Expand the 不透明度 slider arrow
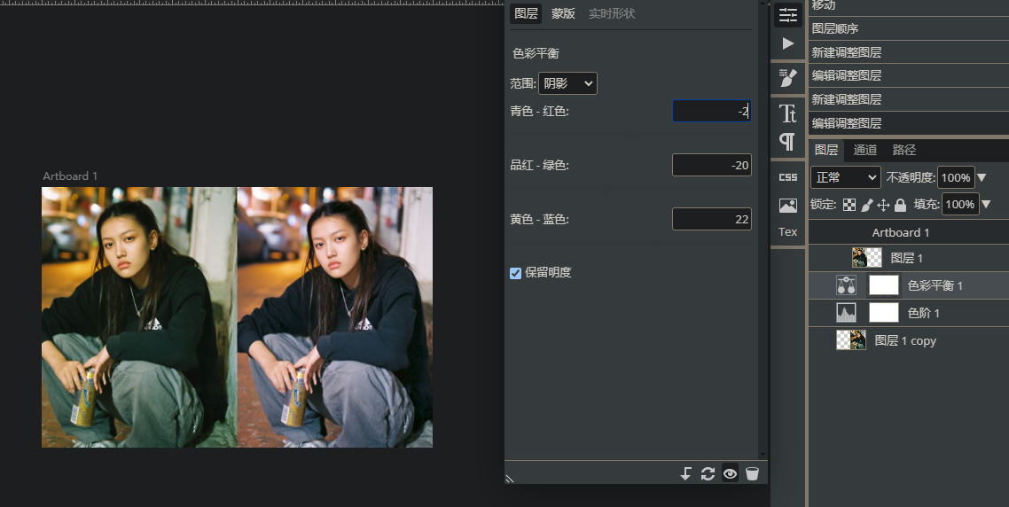Viewport: 1009px width, 507px height. [982, 177]
